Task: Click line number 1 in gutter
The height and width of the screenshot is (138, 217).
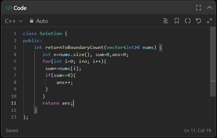Action: coord(15,33)
